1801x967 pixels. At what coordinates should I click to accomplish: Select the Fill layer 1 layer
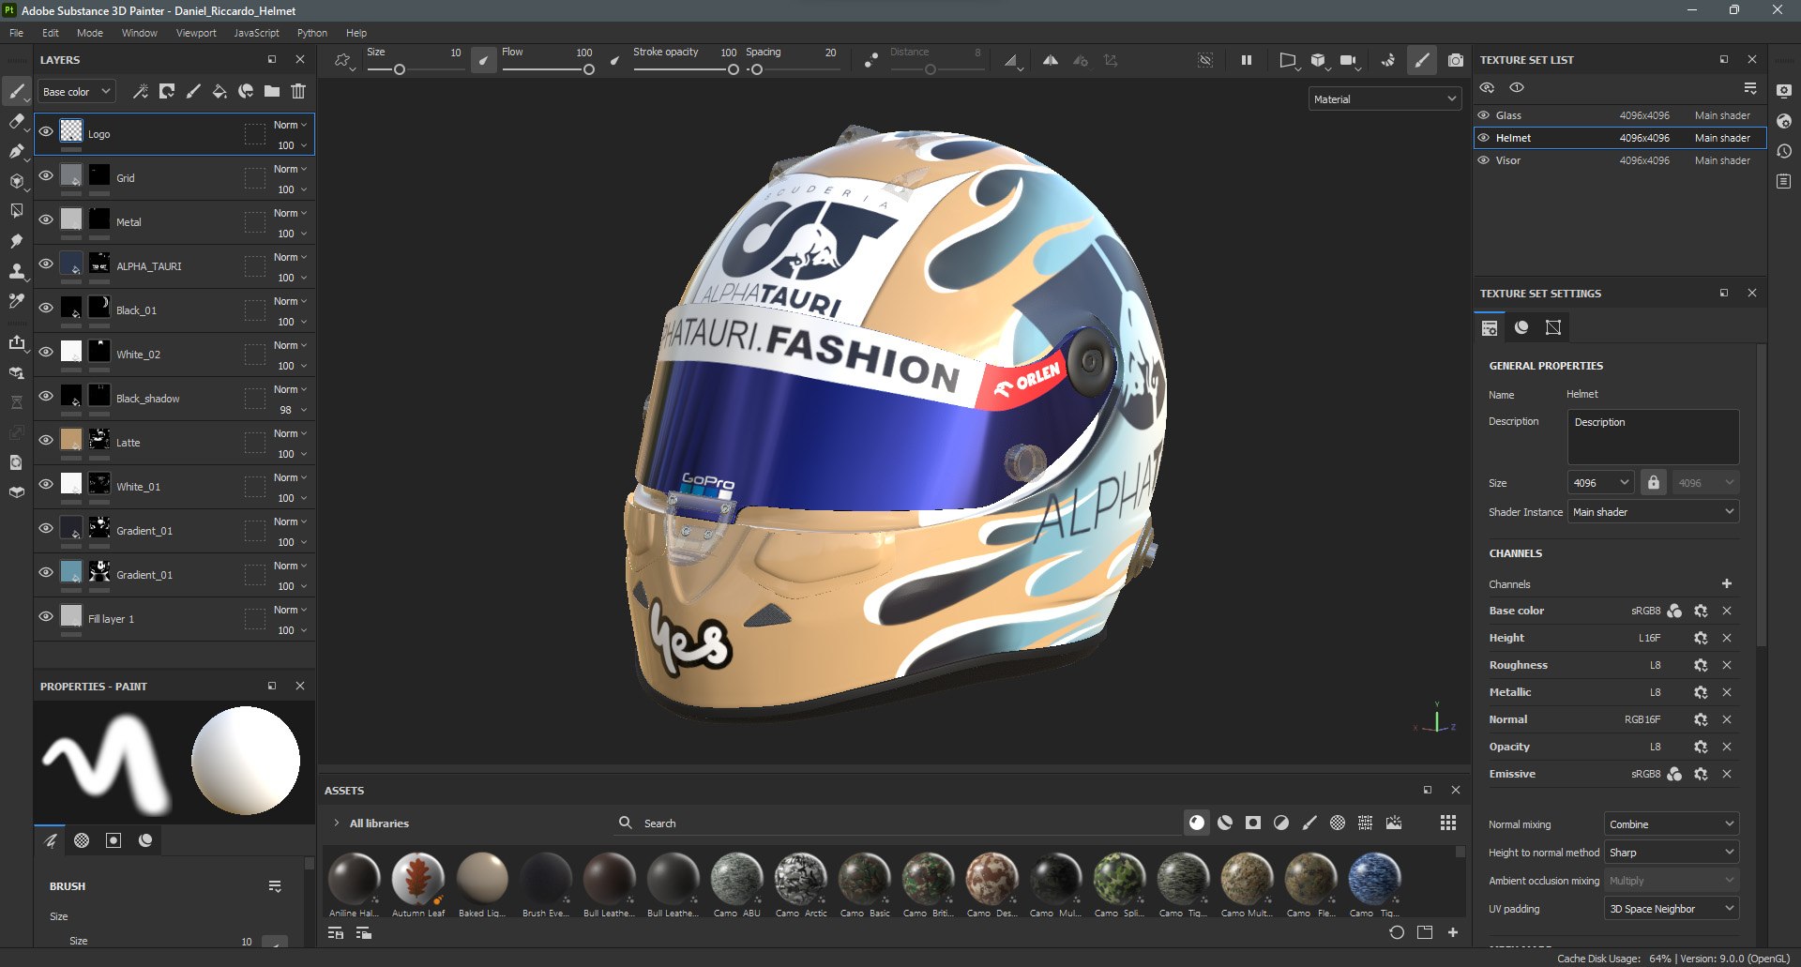174,619
